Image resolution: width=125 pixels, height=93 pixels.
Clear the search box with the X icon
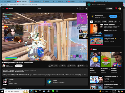[x=77, y=8]
